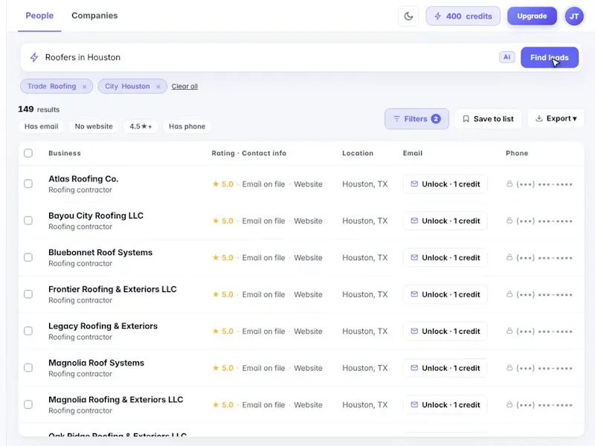Click the Clear all link
595x446 pixels.
click(x=184, y=86)
